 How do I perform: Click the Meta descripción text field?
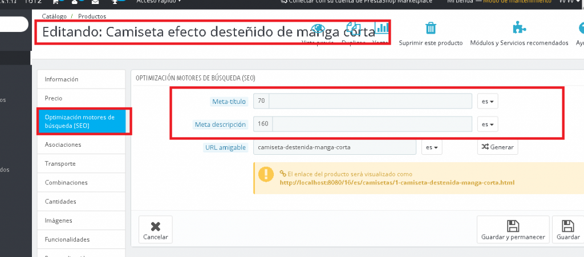tap(372, 124)
